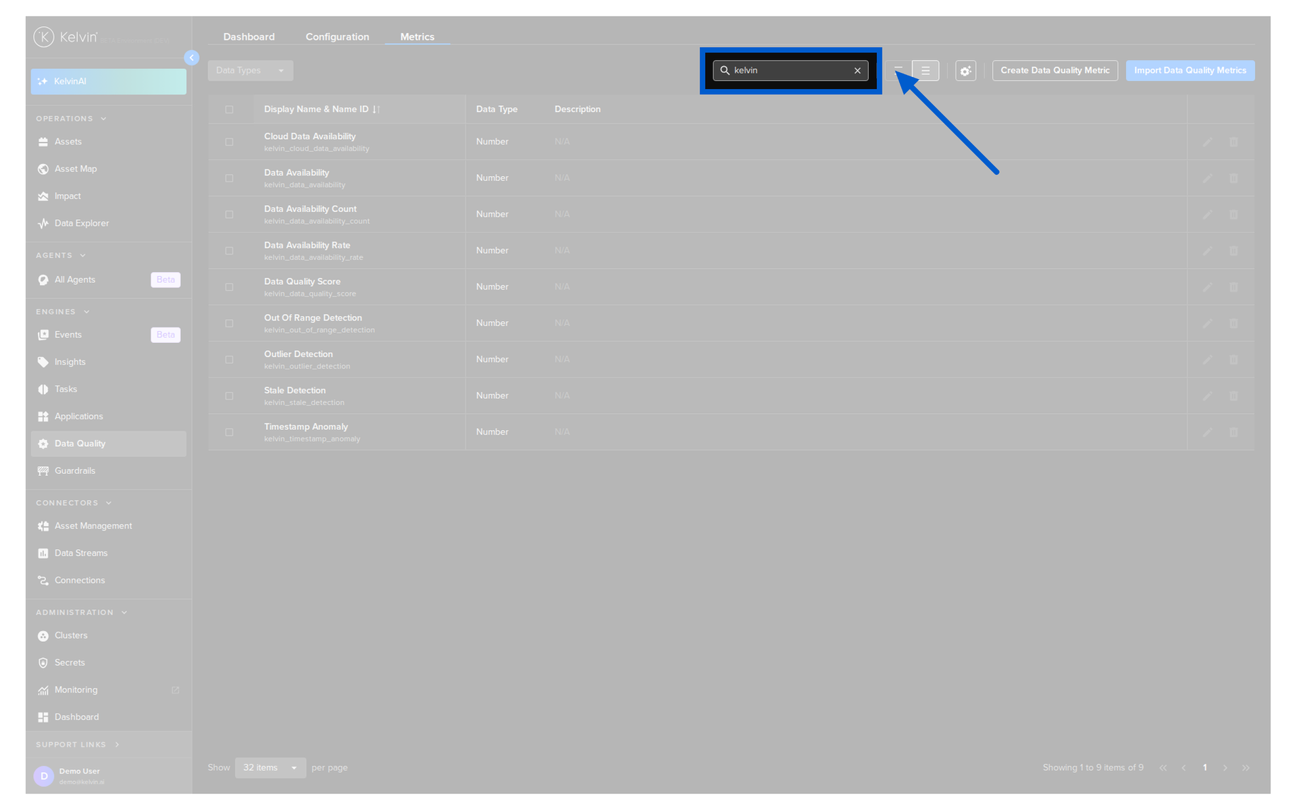Edit the Out Of Range Detection metric
1297x810 pixels.
[1207, 323]
